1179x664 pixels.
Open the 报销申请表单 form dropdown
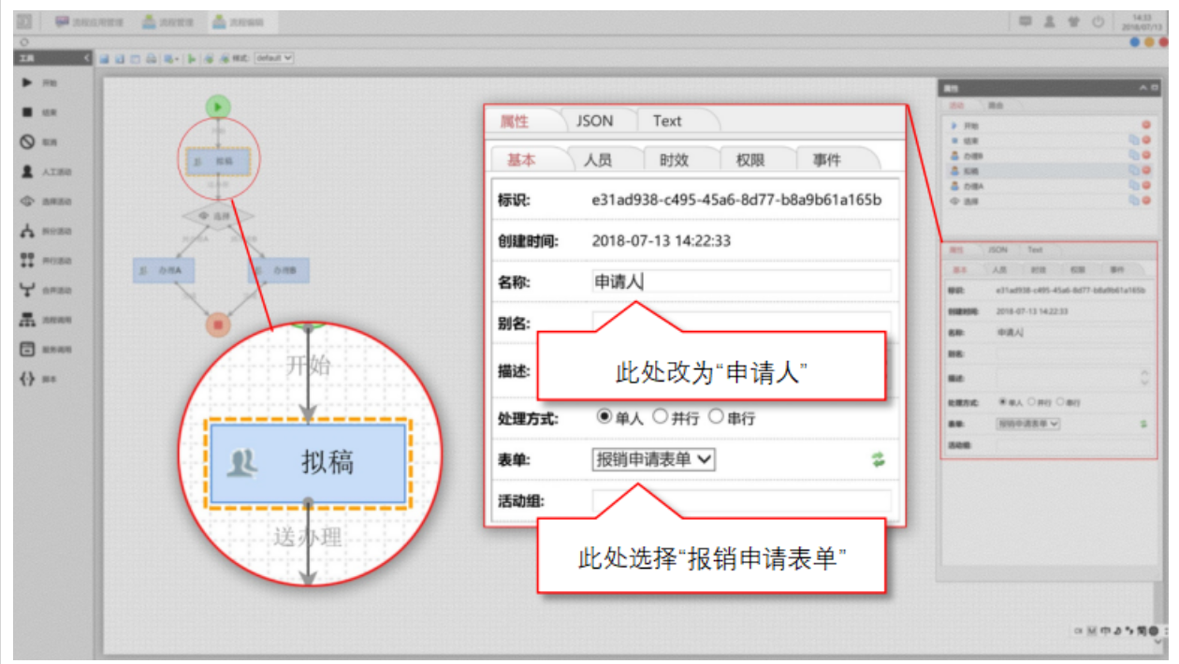653,459
